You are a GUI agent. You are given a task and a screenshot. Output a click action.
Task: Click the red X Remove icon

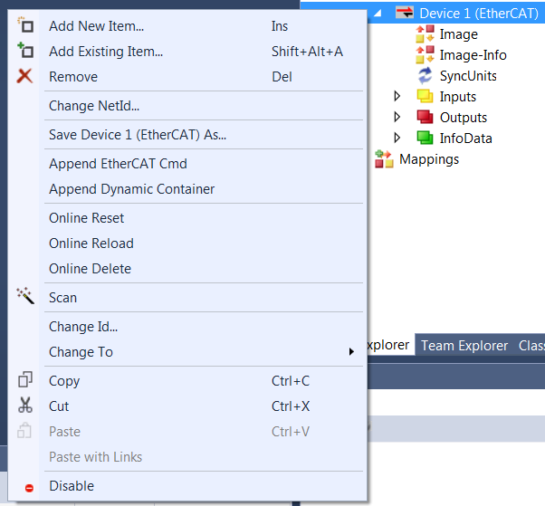click(24, 76)
